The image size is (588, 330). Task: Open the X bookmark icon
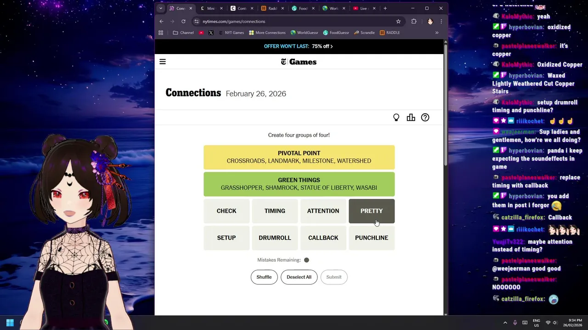[x=211, y=33]
